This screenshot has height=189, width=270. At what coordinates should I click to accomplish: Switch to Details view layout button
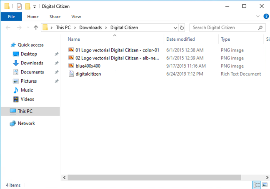tap(256, 185)
